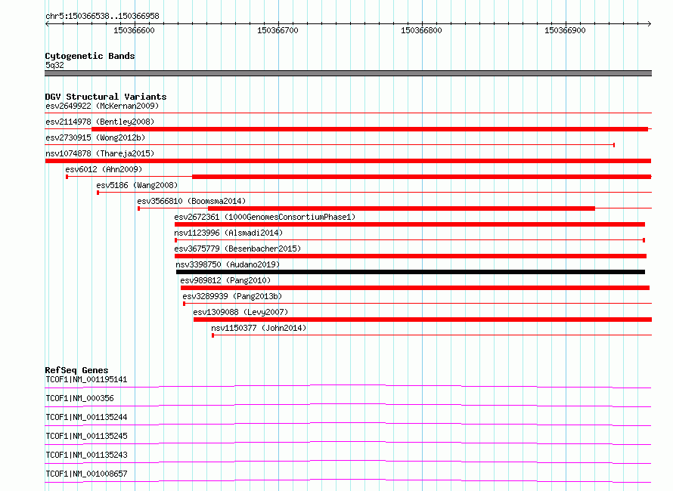Open esv5186 (Wang2008) variant label

click(x=137, y=185)
